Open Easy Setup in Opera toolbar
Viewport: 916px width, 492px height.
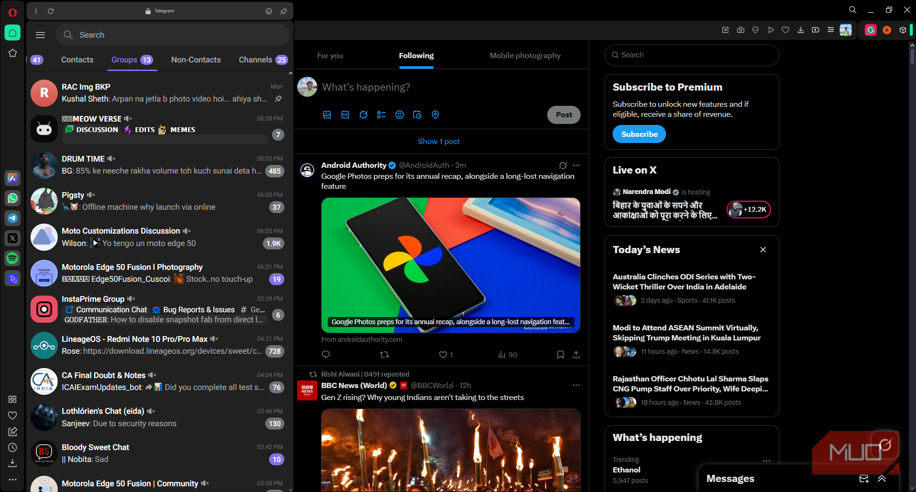point(831,30)
